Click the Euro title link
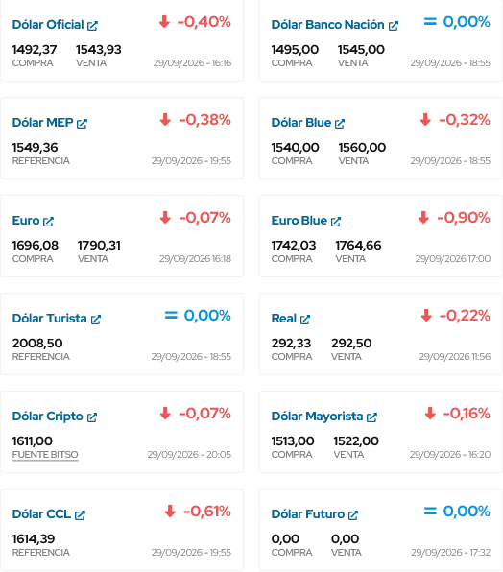The image size is (503, 572). [x=26, y=221]
